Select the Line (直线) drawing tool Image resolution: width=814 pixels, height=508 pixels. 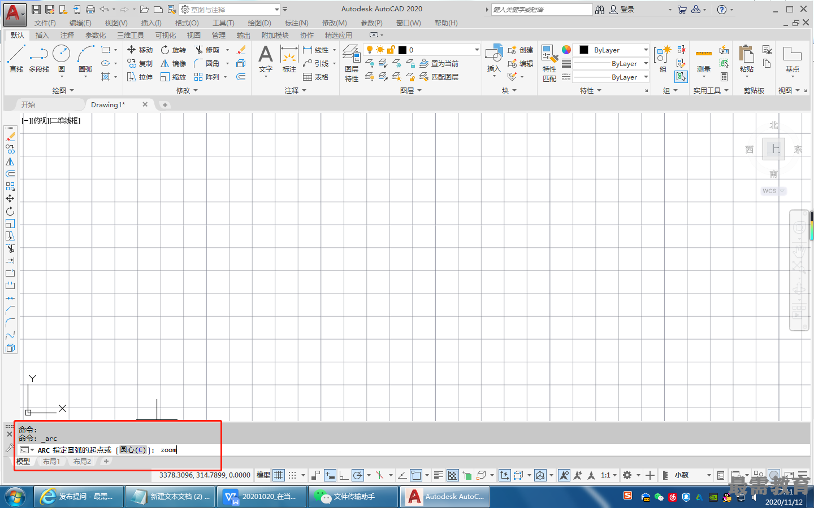(16, 59)
